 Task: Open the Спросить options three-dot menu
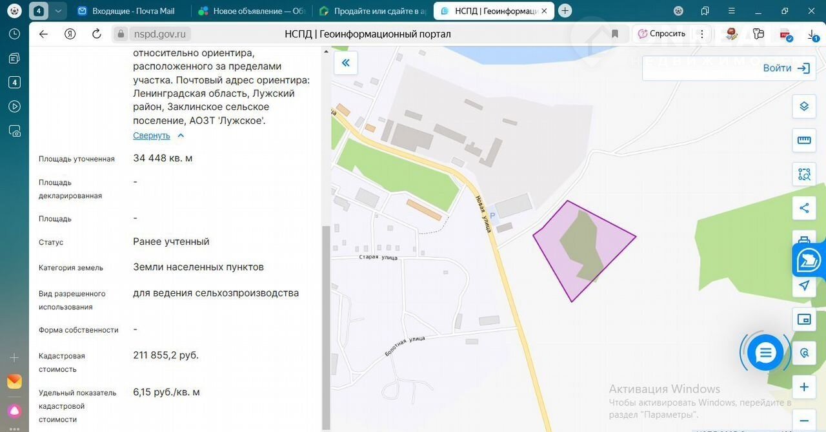[702, 34]
